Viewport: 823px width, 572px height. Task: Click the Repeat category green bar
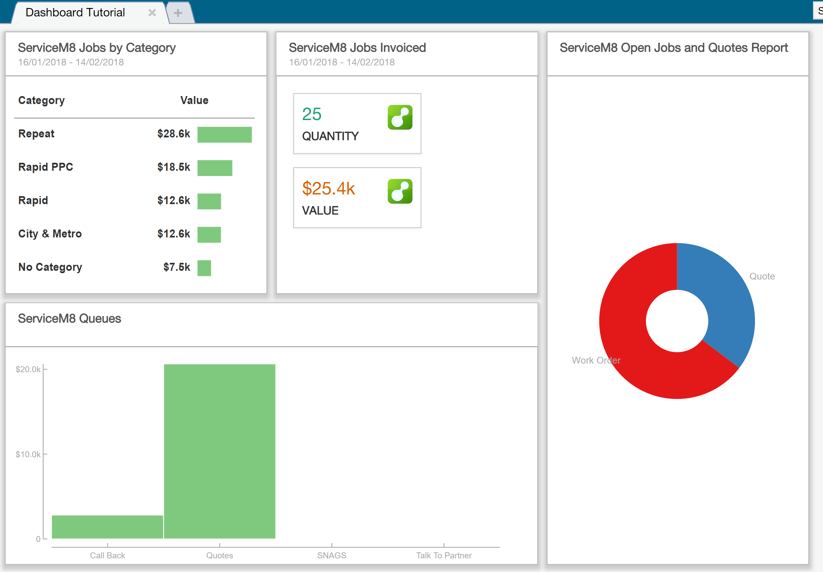coord(224,134)
